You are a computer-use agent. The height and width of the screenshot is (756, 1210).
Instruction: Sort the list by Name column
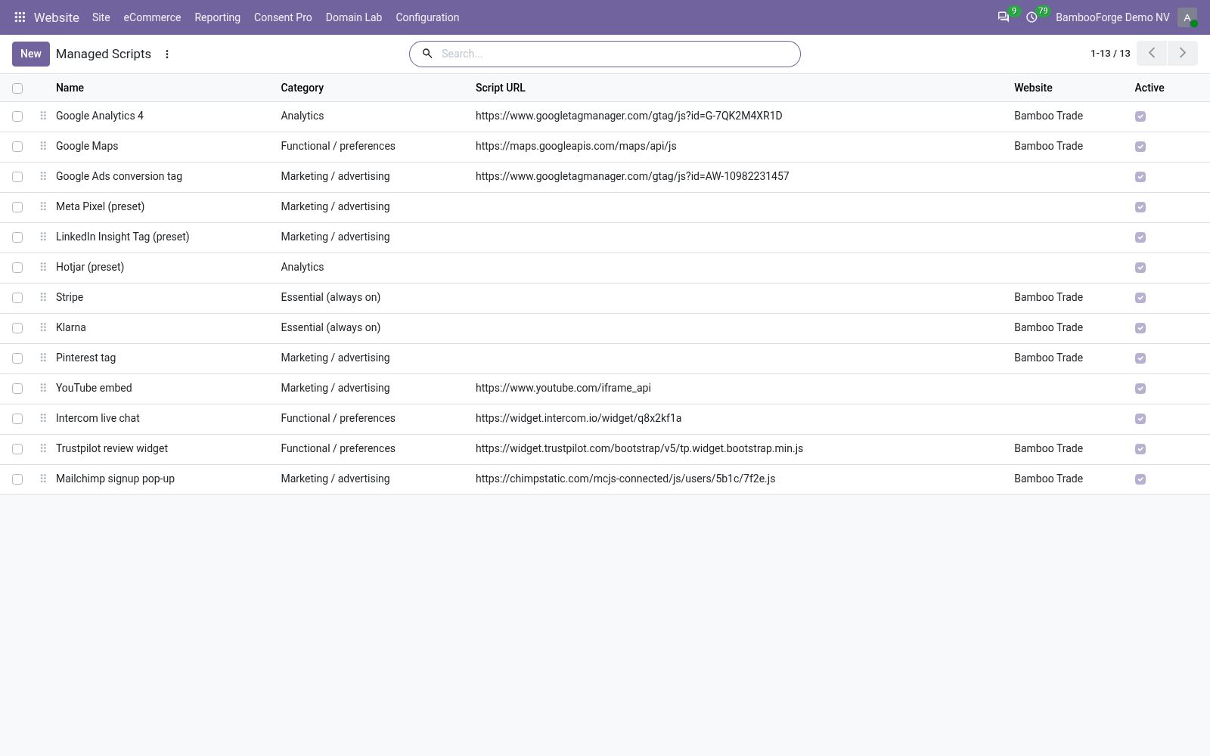coord(70,88)
